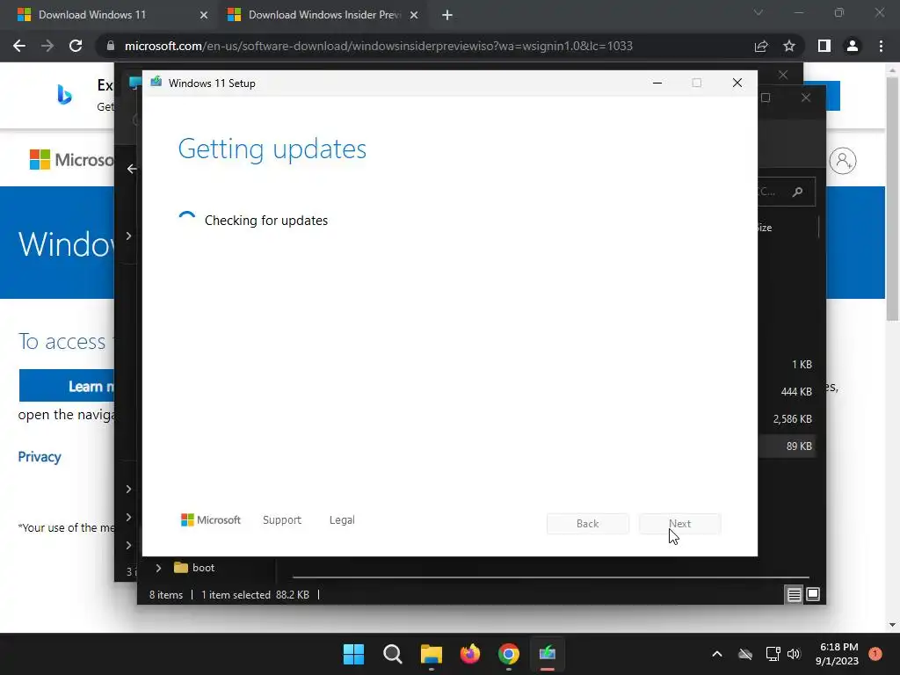Screen dimensions: 900x675
Task: Click the OneDrive cloud tray icon
Action: (745, 654)
